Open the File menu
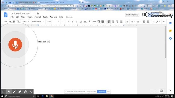175x98 pixels. coord(12,17)
